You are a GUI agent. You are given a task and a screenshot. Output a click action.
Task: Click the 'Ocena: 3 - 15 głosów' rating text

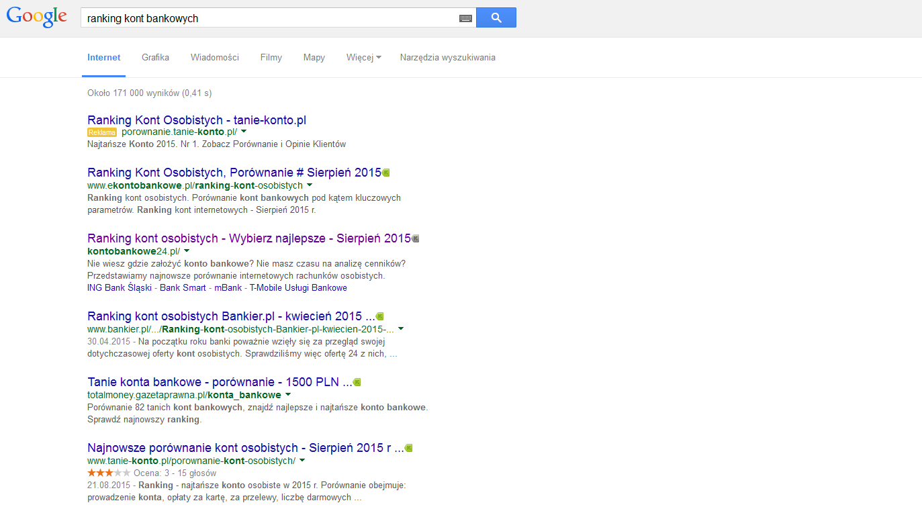point(175,473)
